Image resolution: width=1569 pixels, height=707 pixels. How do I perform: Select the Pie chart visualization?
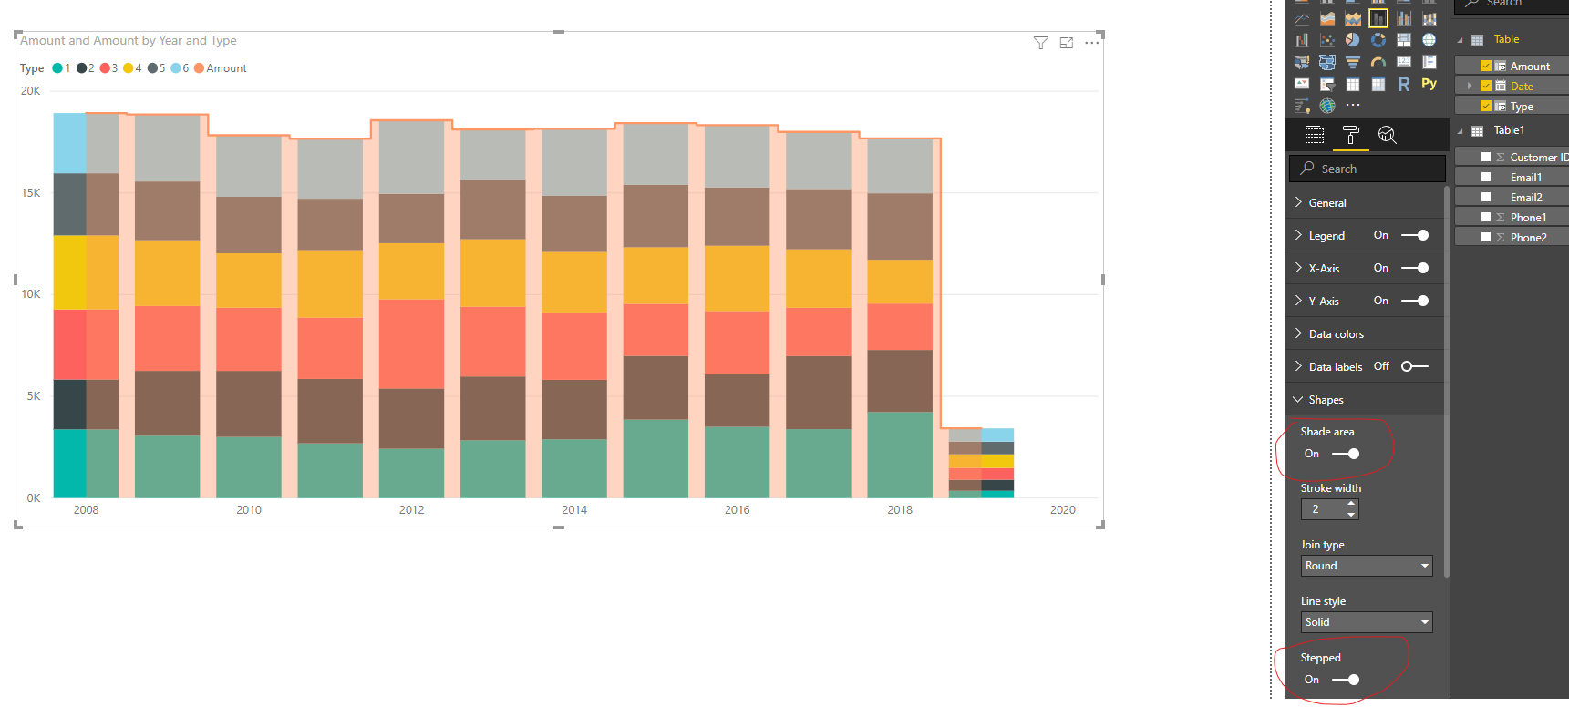(x=1352, y=40)
